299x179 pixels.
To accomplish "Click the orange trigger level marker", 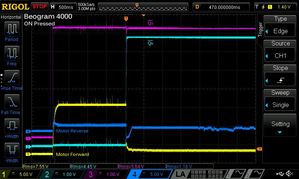I will 259,150.
